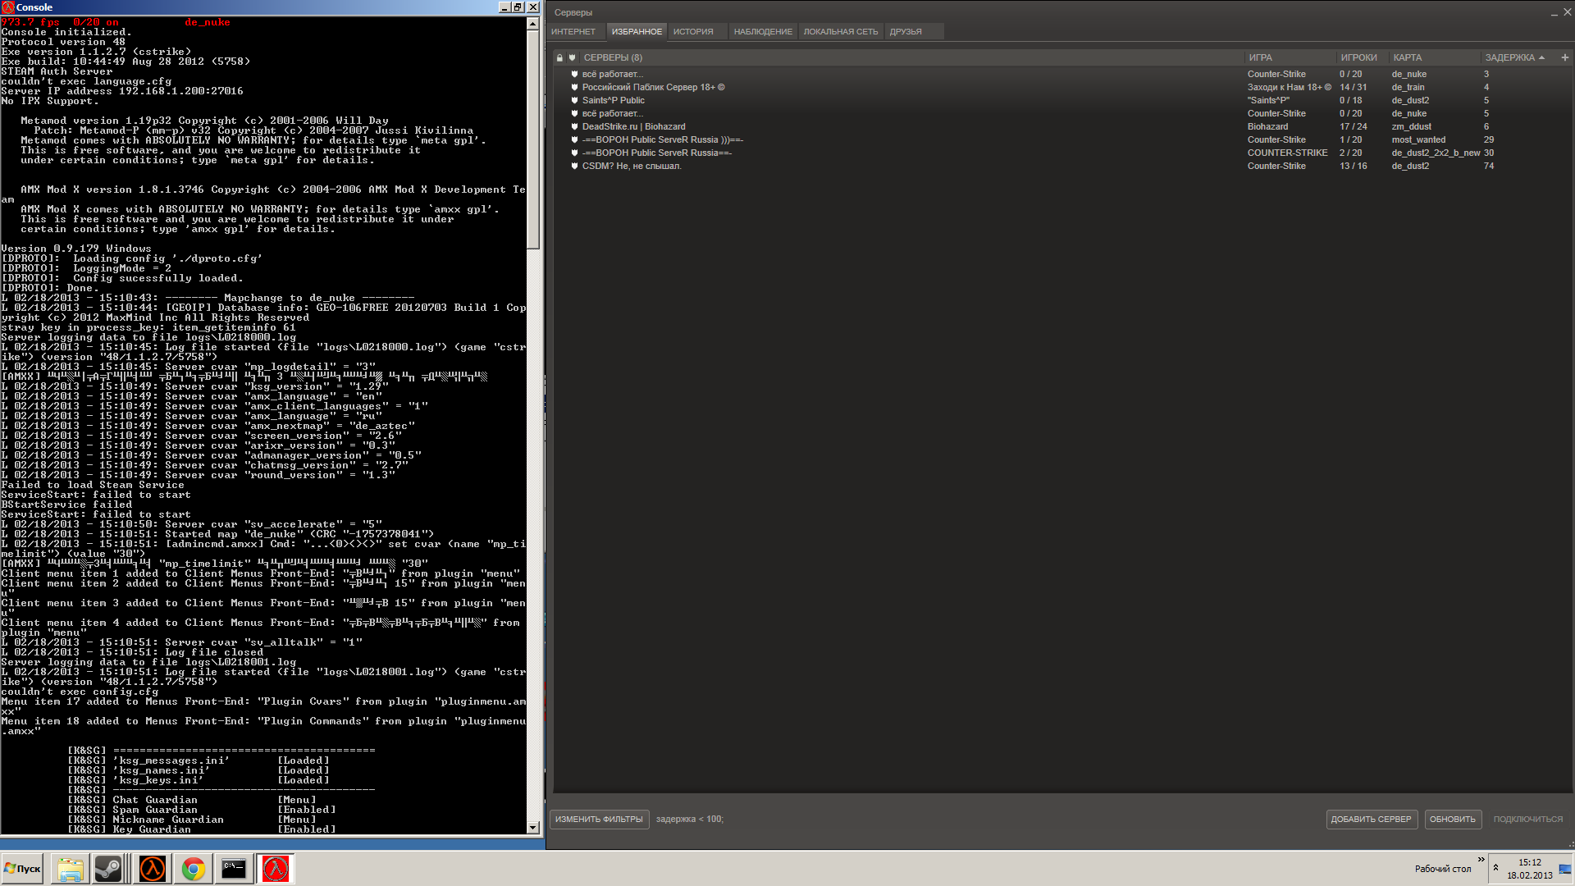
Task: Sort by СЕРВЕРЫ (8) name column header
Action: 613,57
